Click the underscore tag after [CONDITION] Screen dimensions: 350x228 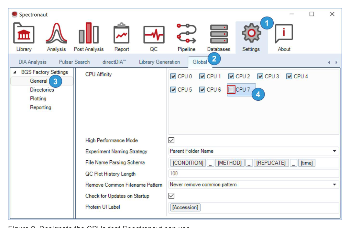[x=210, y=163]
